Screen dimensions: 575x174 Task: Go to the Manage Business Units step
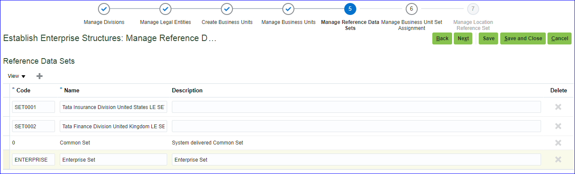point(288,9)
